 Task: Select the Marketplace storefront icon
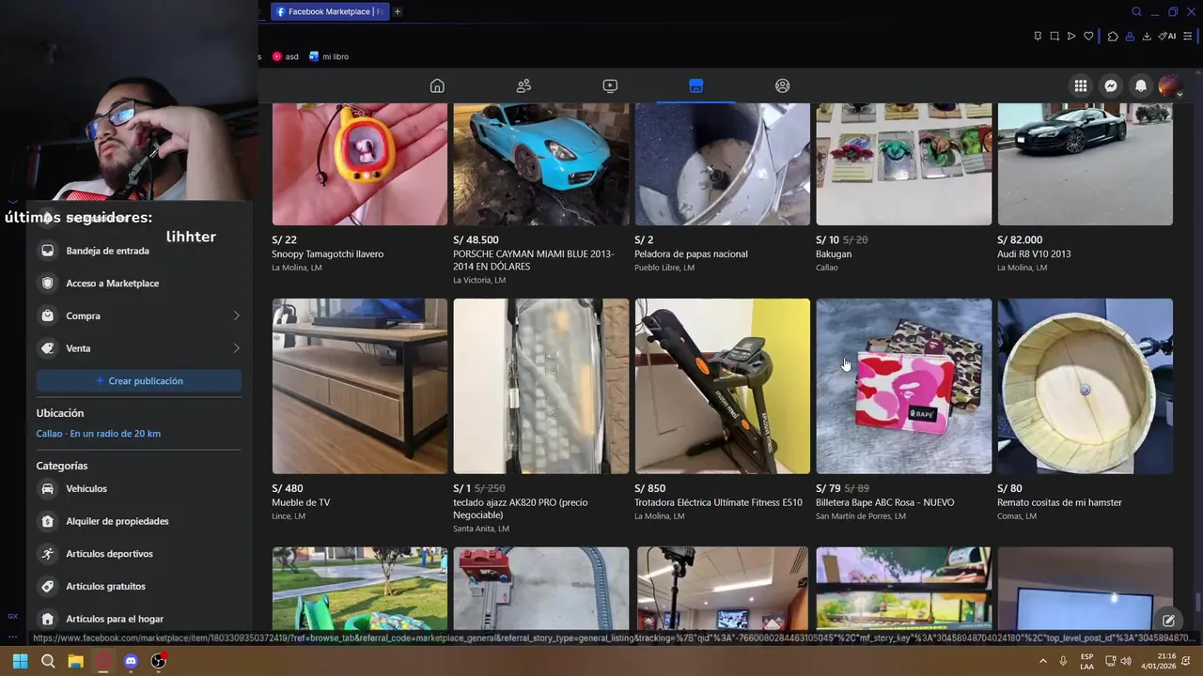[695, 85]
